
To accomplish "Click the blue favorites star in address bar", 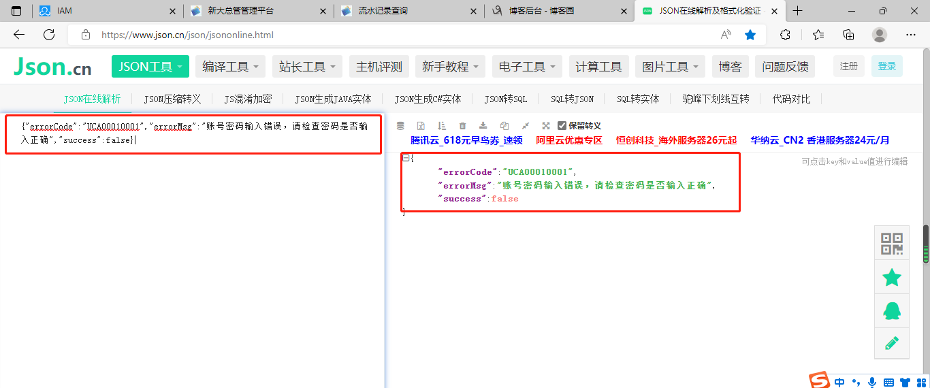I will (x=750, y=35).
